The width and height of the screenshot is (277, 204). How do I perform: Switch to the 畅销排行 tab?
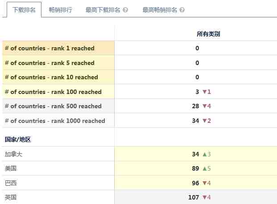click(x=60, y=10)
